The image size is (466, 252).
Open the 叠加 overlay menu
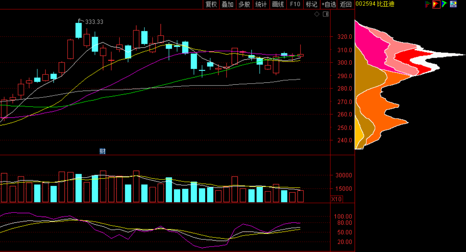pos(227,4)
